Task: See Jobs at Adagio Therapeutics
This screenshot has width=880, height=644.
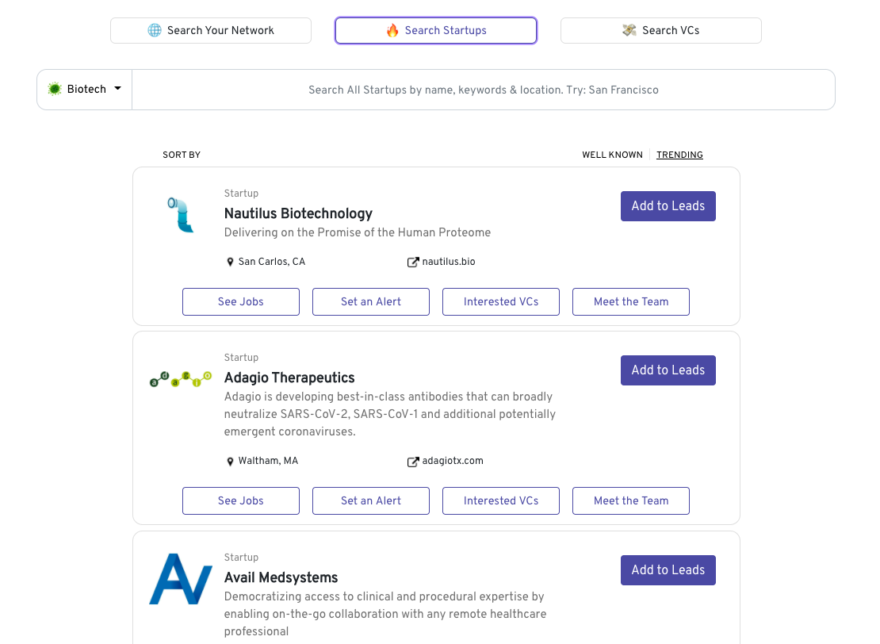Action: pyautogui.click(x=241, y=500)
